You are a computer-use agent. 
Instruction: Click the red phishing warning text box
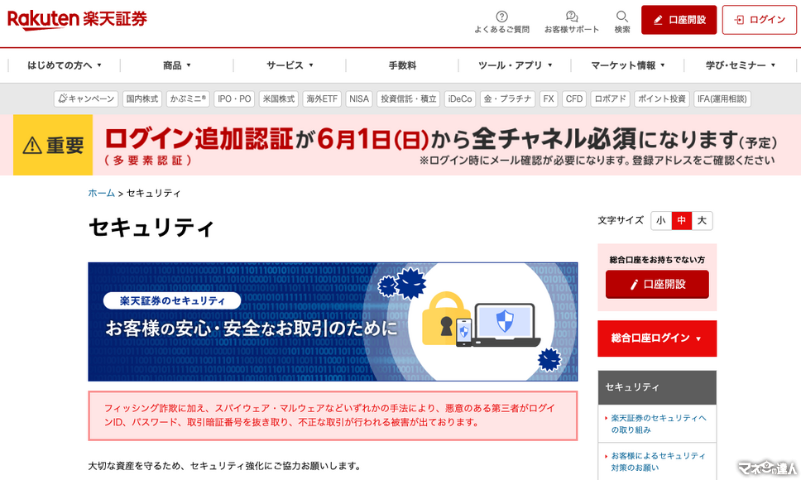333,415
